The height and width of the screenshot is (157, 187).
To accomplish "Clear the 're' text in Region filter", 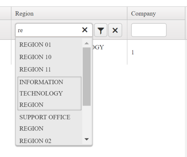I will point(85,30).
